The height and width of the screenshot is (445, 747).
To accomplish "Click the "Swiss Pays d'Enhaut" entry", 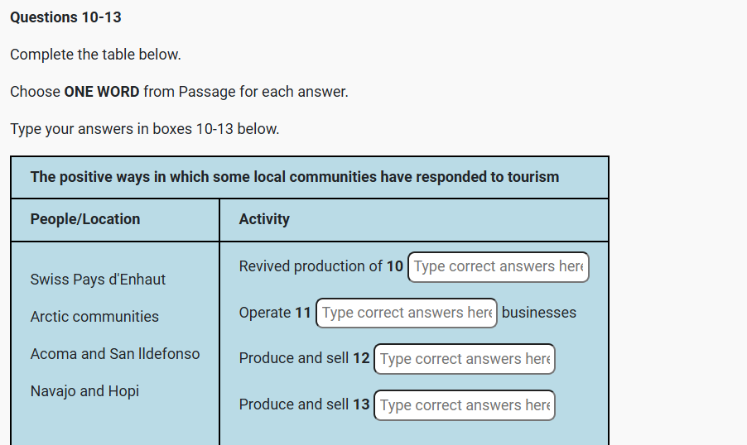I will pos(98,280).
